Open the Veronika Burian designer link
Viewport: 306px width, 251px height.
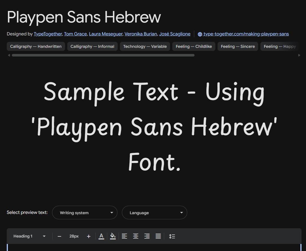pos(141,34)
